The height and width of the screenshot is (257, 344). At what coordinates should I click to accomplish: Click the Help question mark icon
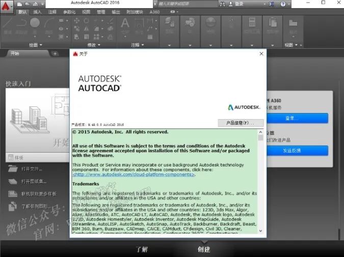tap(283, 4)
